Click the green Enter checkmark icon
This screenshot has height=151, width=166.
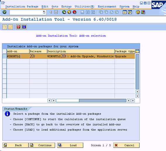click(x=5, y=12)
